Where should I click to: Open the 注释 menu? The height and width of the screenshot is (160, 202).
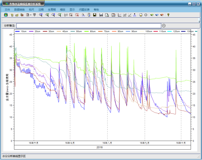coord(41,10)
